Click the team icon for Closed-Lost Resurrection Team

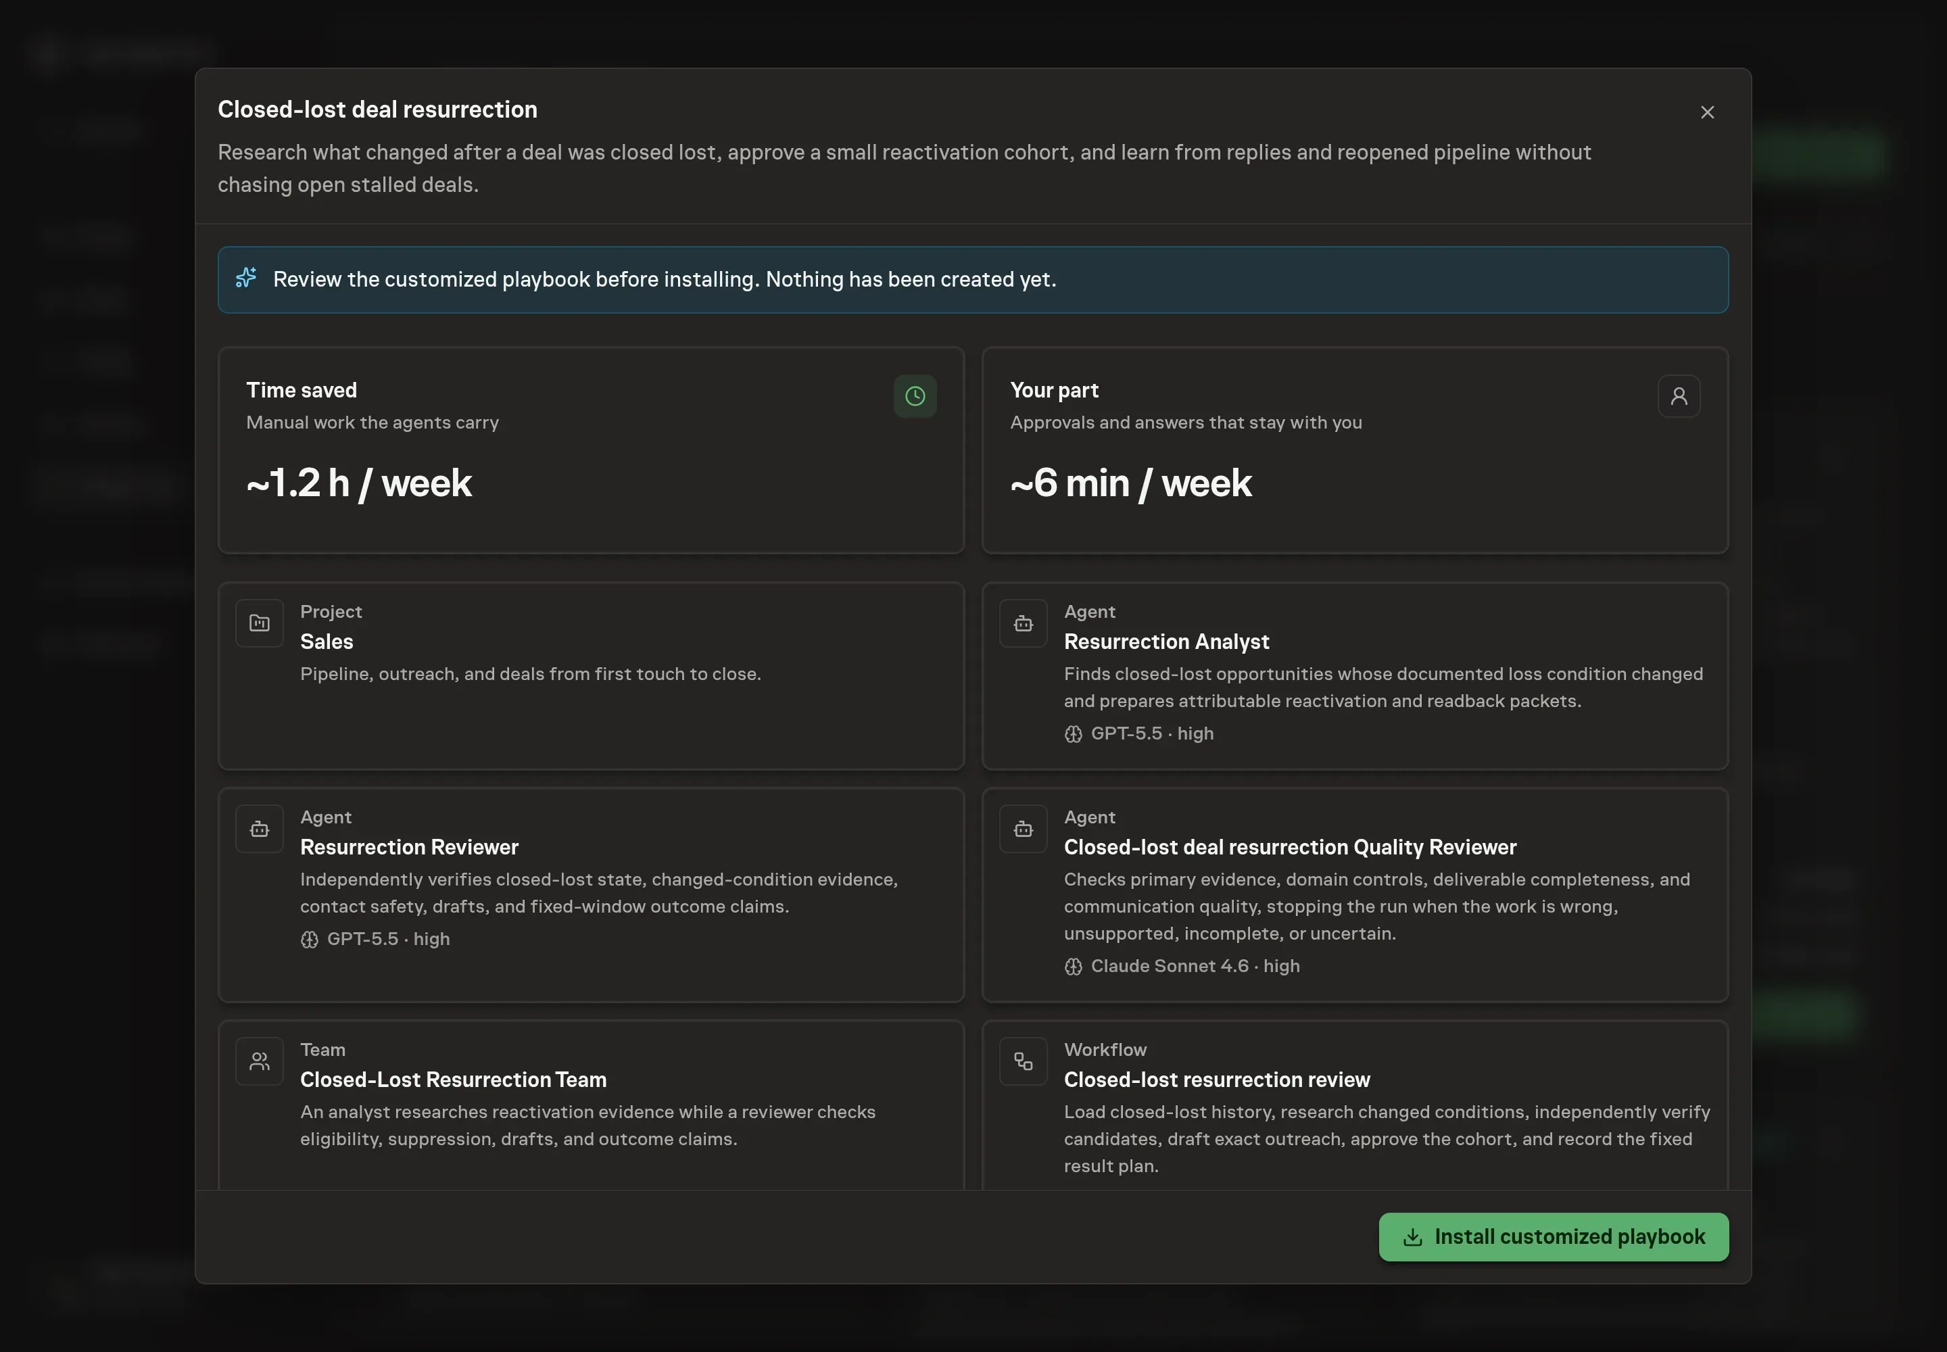click(x=259, y=1061)
